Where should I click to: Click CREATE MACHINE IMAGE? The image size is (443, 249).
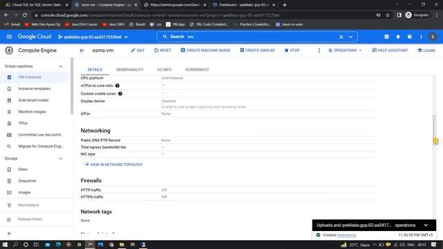(206, 50)
